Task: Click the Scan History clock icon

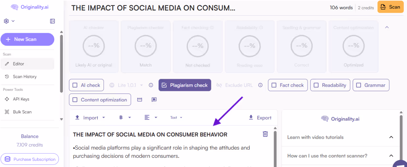Action: pos(7,76)
